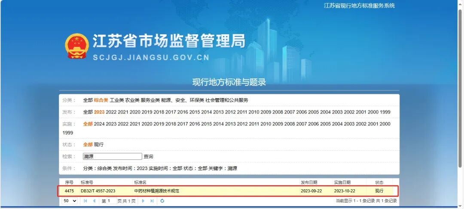Sort by the 发布日期 column header
464x209 pixels.
click(309, 182)
